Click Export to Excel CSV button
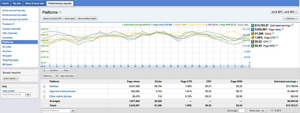This screenshot has height=113, width=300. click(x=52, y=18)
